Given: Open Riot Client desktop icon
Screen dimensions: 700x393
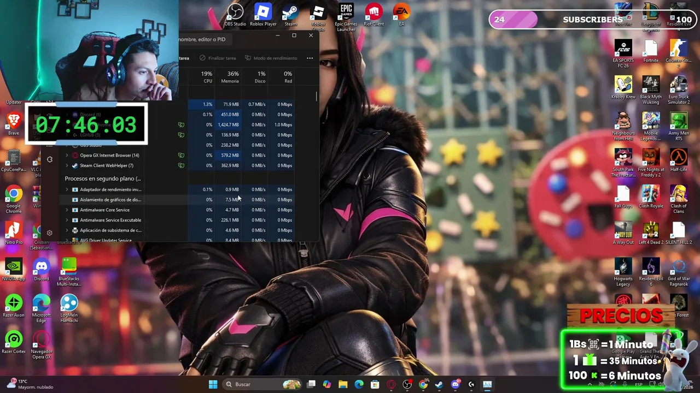Looking at the screenshot, I should tap(374, 15).
